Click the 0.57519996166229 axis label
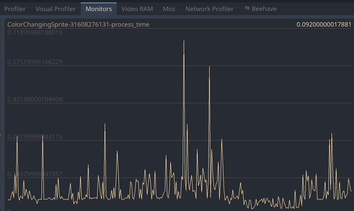Screen dimensions: 354x211 [x=35, y=62]
